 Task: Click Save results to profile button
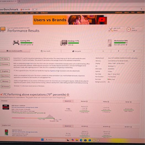14,51
